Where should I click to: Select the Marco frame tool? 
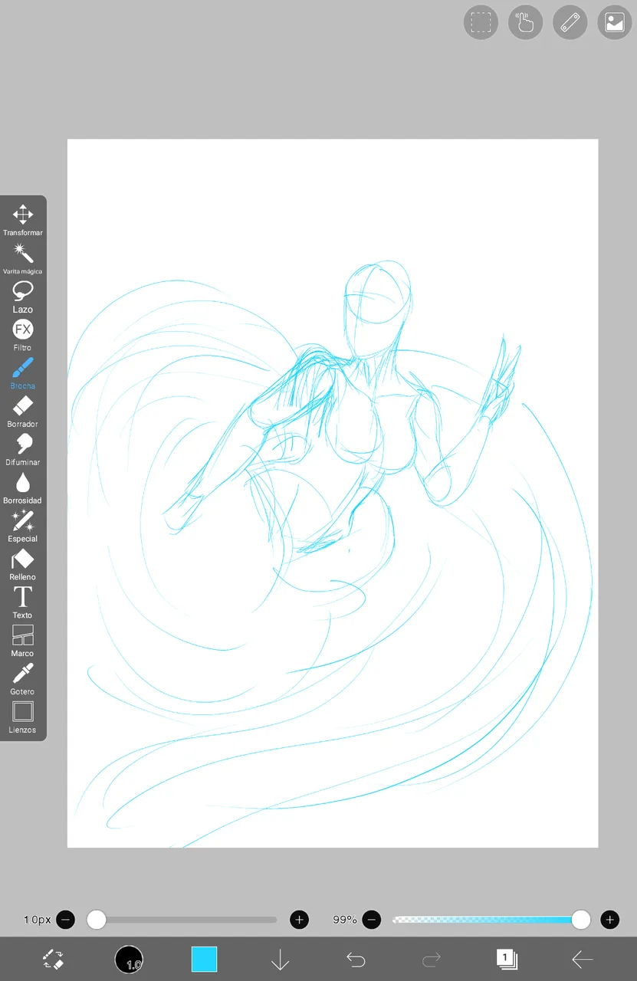tap(23, 641)
